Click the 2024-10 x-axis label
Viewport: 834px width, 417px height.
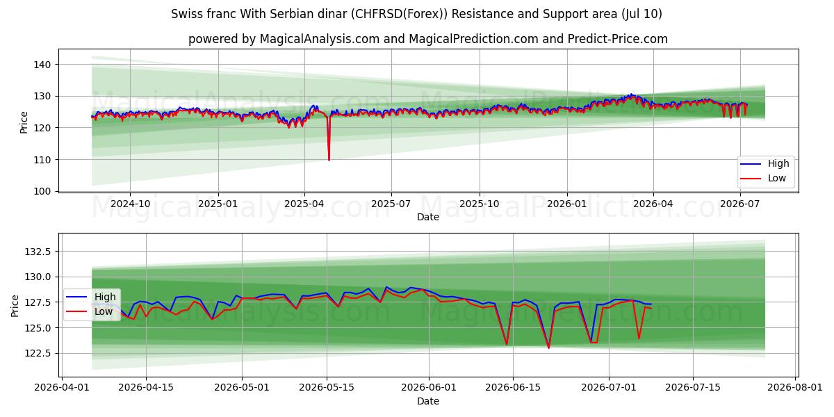[131, 204]
